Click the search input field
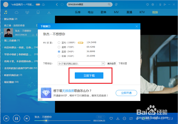Viewport: 178px width, 124px height. (88, 4)
